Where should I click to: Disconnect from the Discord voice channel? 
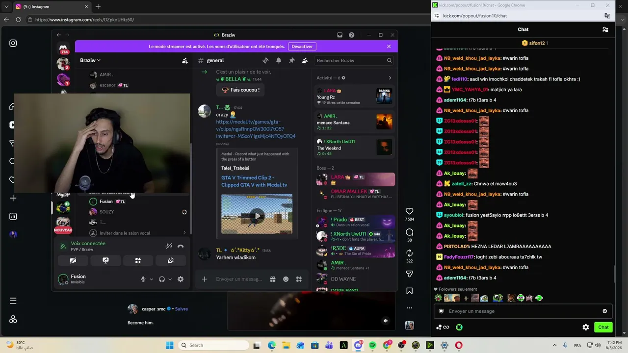[x=181, y=246]
